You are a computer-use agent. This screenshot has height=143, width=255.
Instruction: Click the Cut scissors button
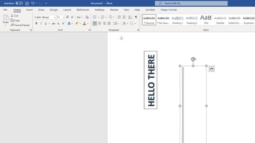[x=14, y=16]
